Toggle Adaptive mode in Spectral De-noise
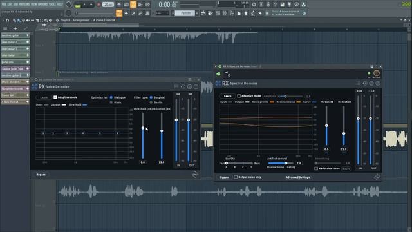Screen dimensions: 412x232 coord(239,96)
